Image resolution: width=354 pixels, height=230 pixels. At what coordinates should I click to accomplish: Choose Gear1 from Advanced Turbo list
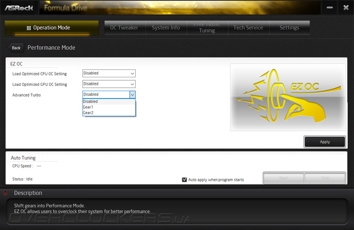(109, 107)
